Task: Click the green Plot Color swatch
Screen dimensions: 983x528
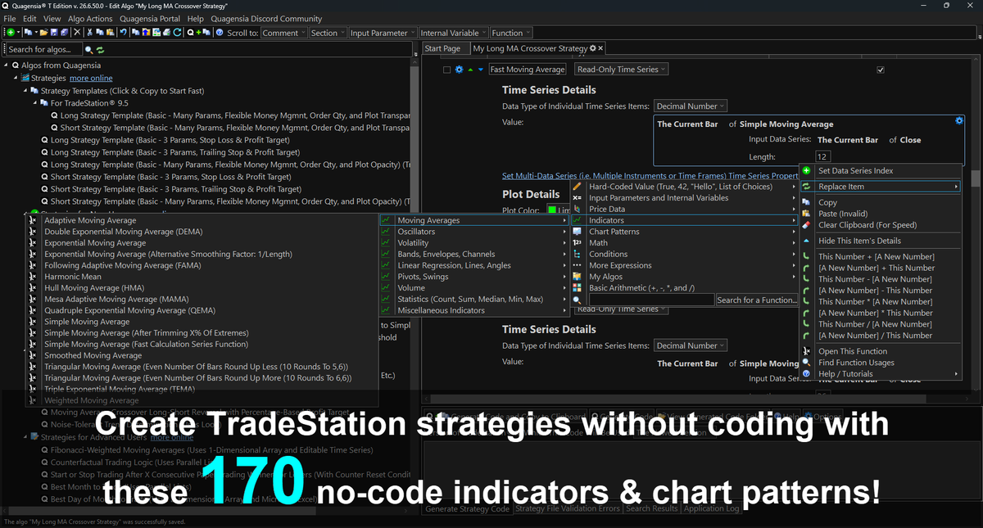Action: [x=551, y=211]
